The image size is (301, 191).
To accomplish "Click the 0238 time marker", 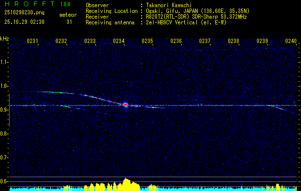I will point(234,41).
